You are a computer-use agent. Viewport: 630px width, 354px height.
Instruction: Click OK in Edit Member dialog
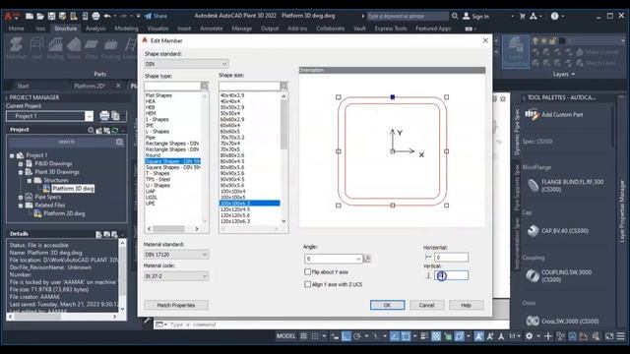[387, 305]
